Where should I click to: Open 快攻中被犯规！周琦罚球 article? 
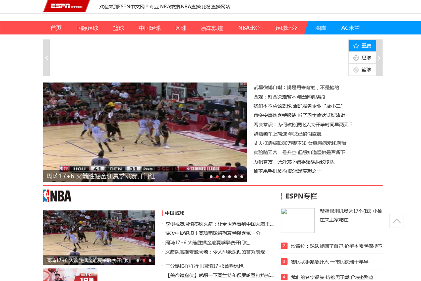click(x=213, y=233)
